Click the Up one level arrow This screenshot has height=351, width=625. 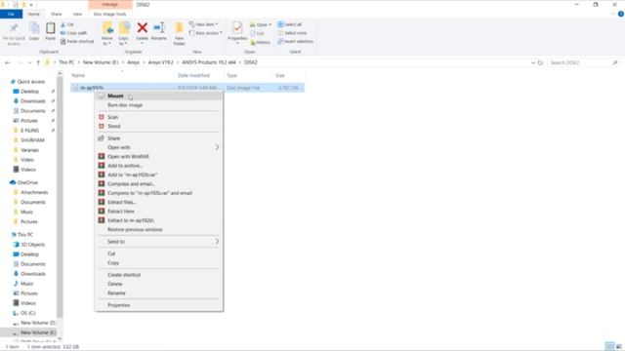[x=38, y=62]
